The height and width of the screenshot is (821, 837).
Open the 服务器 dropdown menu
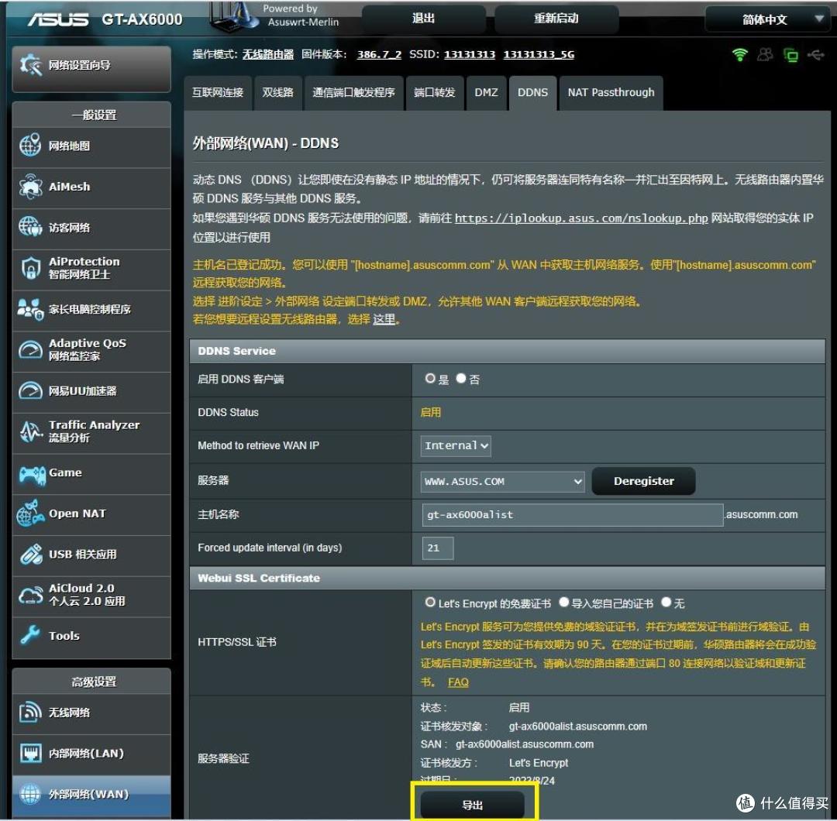coord(501,481)
